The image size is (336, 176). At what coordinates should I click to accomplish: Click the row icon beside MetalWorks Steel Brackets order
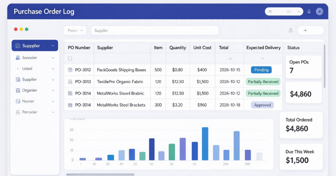pos(70,105)
